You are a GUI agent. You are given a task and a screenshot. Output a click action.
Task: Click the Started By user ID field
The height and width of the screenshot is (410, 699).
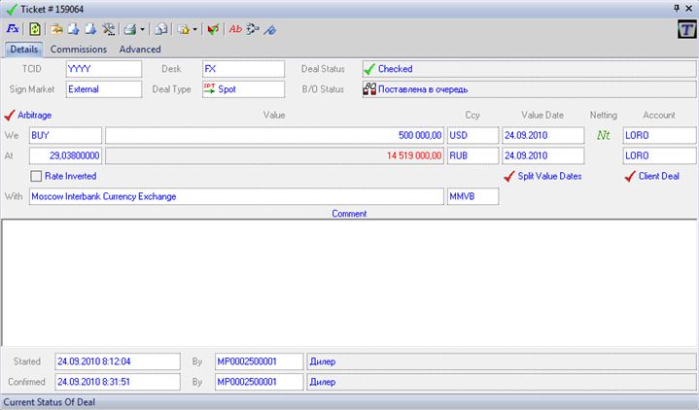coord(259,361)
